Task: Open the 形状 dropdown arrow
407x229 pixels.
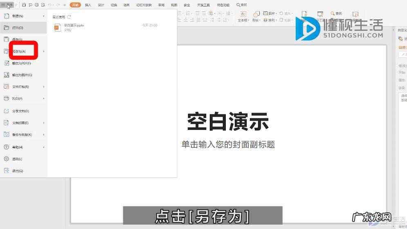Action: click(260, 20)
